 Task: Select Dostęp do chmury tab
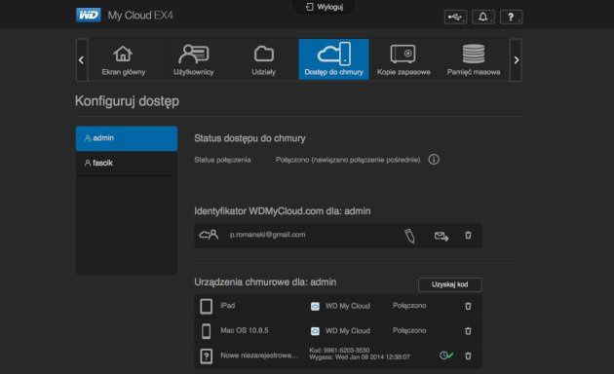333,59
